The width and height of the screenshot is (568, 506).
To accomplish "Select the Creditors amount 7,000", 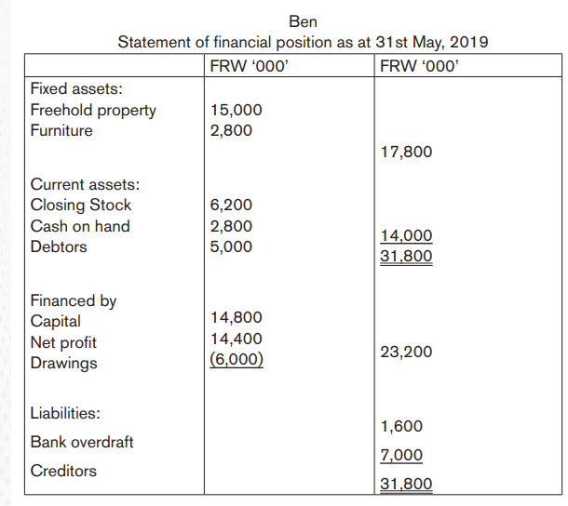I will coord(401,455).
